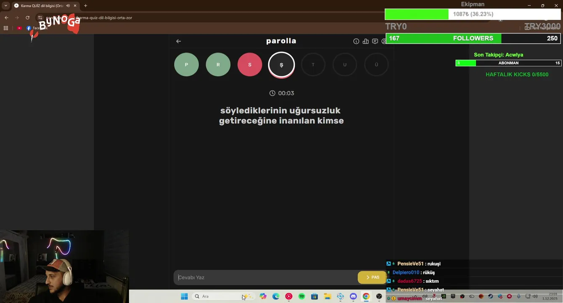Click the browser forward button
The image size is (563, 303).
[17, 18]
